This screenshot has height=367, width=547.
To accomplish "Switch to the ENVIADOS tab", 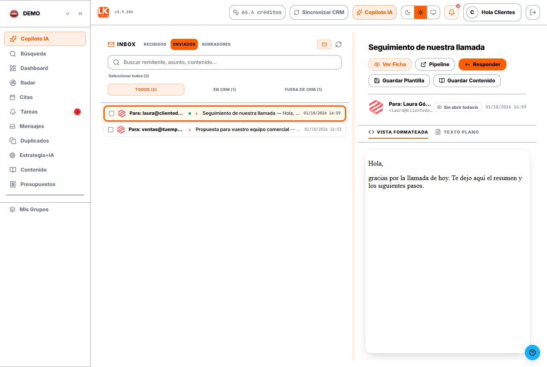I will click(x=184, y=44).
